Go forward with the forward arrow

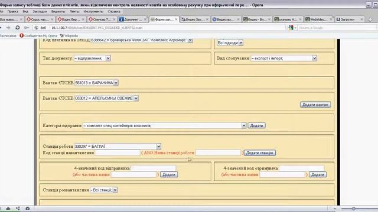pyautogui.click(x=8, y=28)
